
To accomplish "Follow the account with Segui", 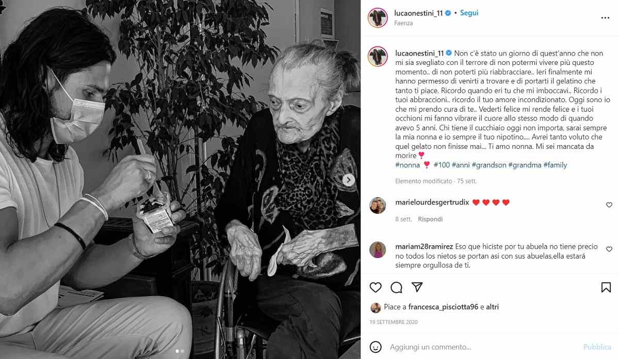I will [x=469, y=13].
